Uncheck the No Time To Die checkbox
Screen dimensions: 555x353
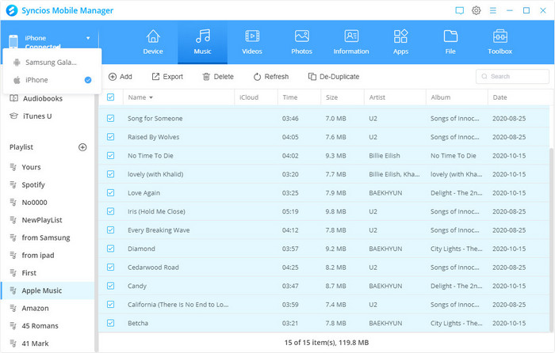pos(111,155)
